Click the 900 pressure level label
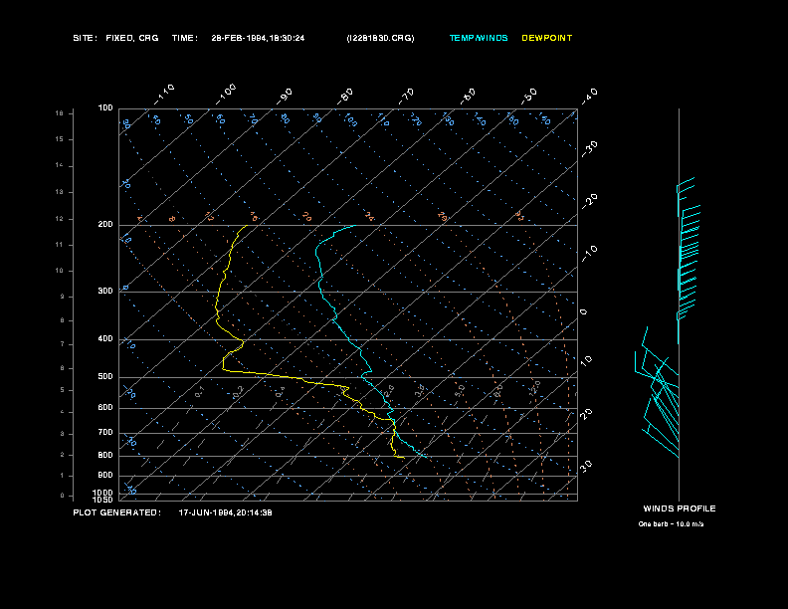This screenshot has height=609, width=788. coord(105,476)
